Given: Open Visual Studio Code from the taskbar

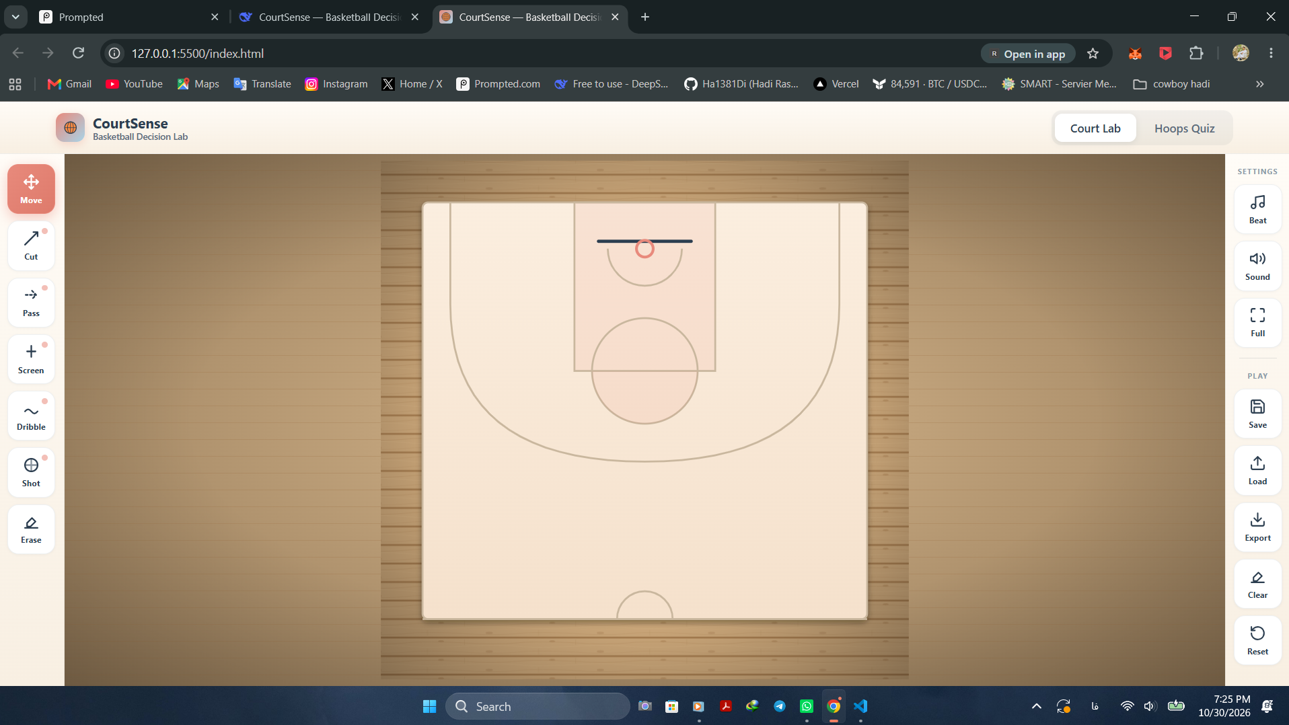Looking at the screenshot, I should [x=860, y=706].
